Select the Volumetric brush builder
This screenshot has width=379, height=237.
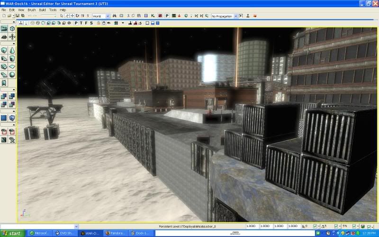4,83
